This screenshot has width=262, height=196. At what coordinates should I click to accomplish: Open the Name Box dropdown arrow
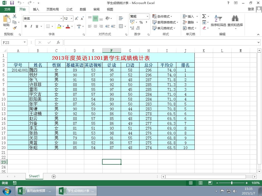pyautogui.click(x=25, y=42)
